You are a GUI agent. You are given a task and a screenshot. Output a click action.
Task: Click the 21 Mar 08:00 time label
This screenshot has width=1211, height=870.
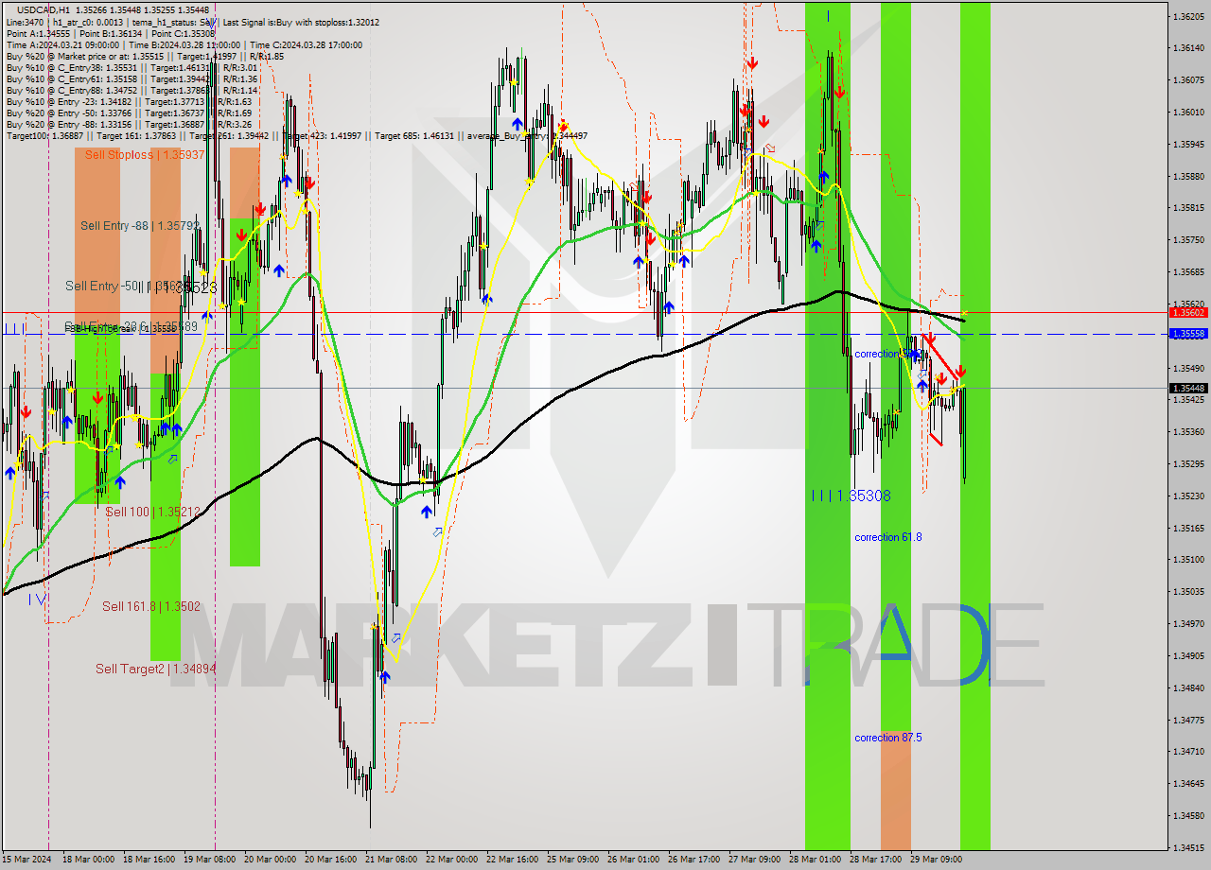[x=392, y=860]
